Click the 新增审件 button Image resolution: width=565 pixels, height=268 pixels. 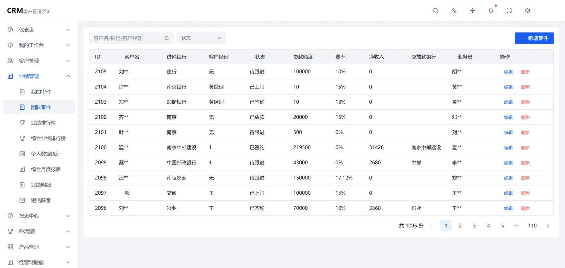534,38
